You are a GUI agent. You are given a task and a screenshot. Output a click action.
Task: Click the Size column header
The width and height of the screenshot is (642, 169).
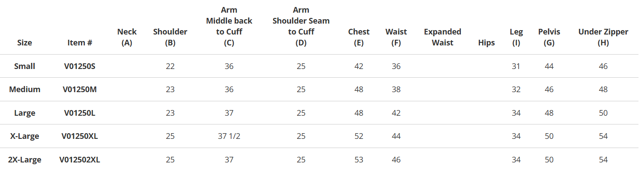(x=25, y=43)
